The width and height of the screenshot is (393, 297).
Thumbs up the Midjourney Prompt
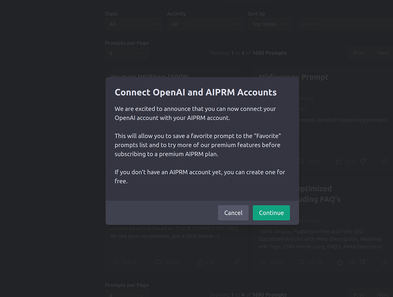338,161
